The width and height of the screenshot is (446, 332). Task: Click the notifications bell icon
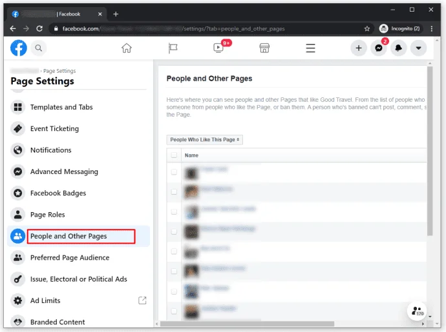pyautogui.click(x=399, y=48)
